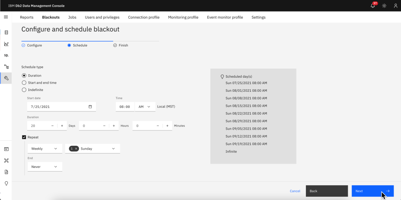Toggle the light/dark theme icon
Screen dimensions: 401x200
pyautogui.click(x=384, y=6)
